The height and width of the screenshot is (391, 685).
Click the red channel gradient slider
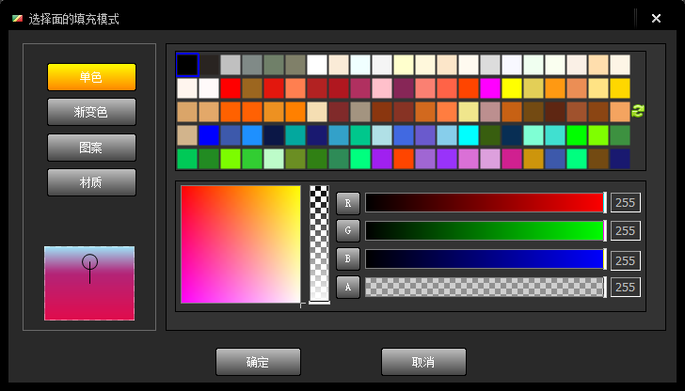coord(485,202)
